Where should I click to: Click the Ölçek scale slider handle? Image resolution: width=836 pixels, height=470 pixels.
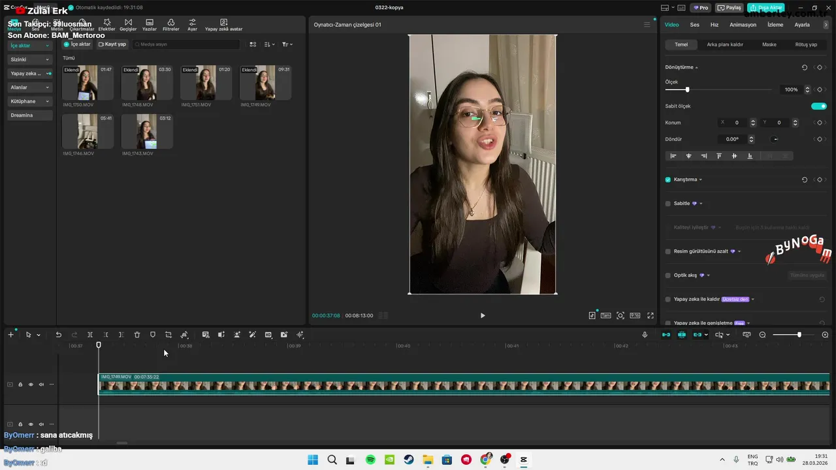[687, 89]
